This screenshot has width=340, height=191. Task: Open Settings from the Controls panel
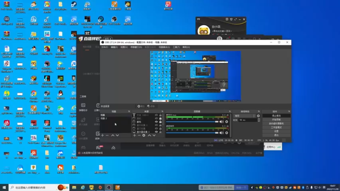coord(276,132)
